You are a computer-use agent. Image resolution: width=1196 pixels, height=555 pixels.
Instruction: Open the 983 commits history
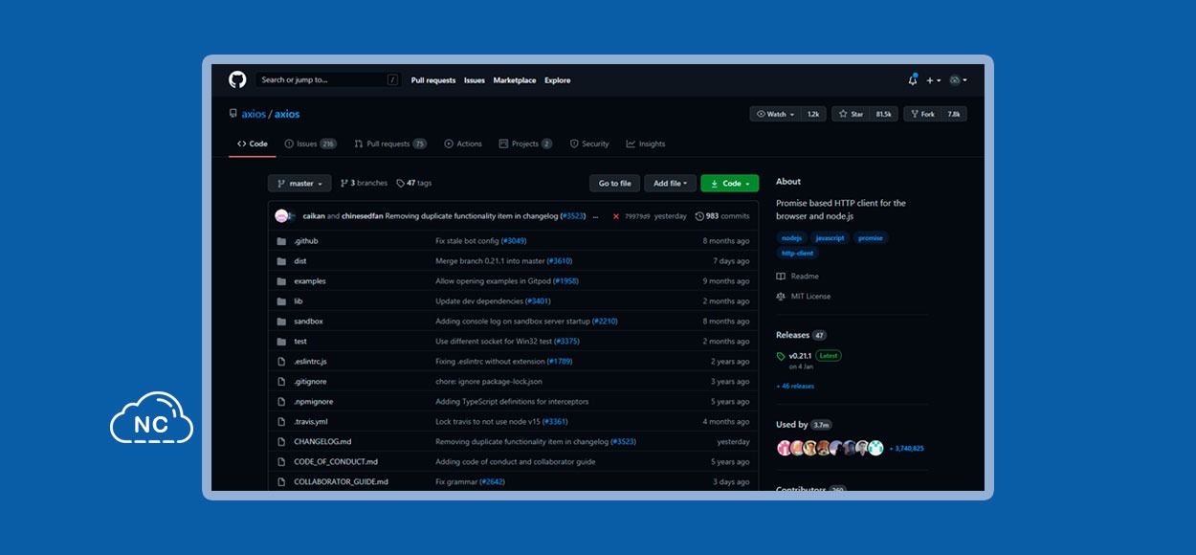coord(722,216)
